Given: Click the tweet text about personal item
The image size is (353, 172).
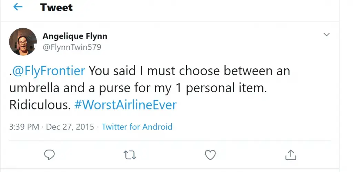Looking at the screenshot, I should pyautogui.click(x=150, y=88).
